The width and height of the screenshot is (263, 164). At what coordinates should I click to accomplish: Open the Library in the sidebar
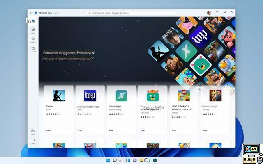pos(33,132)
